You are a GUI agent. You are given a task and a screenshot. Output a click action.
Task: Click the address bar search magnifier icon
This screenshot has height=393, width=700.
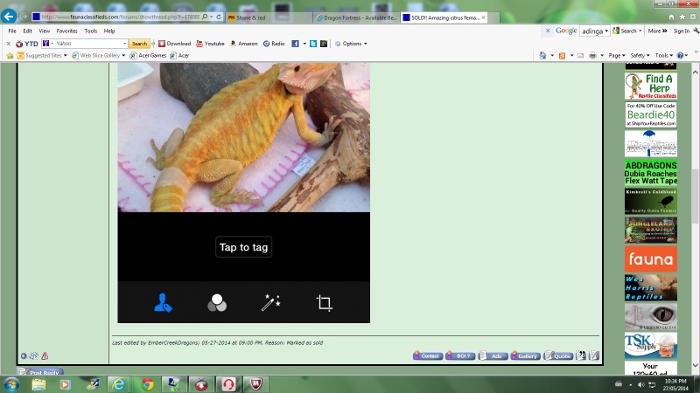pos(205,17)
